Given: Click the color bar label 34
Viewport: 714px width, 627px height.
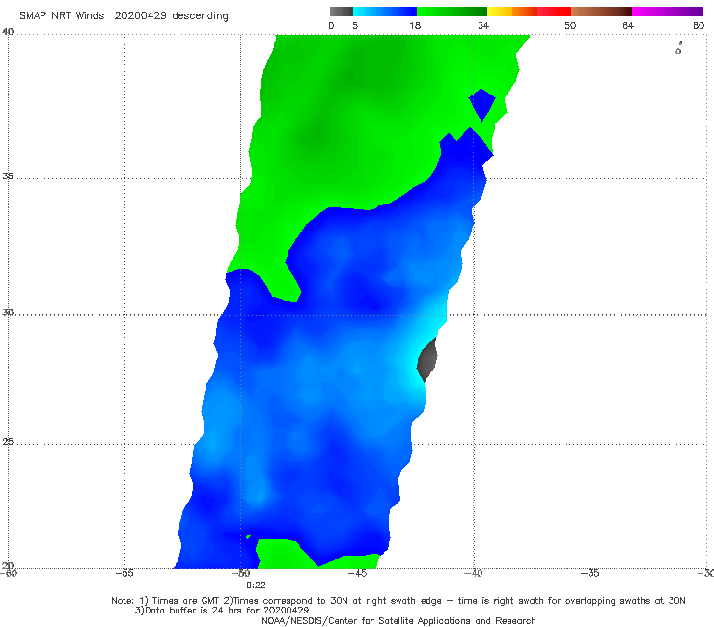Looking at the screenshot, I should 483,26.
